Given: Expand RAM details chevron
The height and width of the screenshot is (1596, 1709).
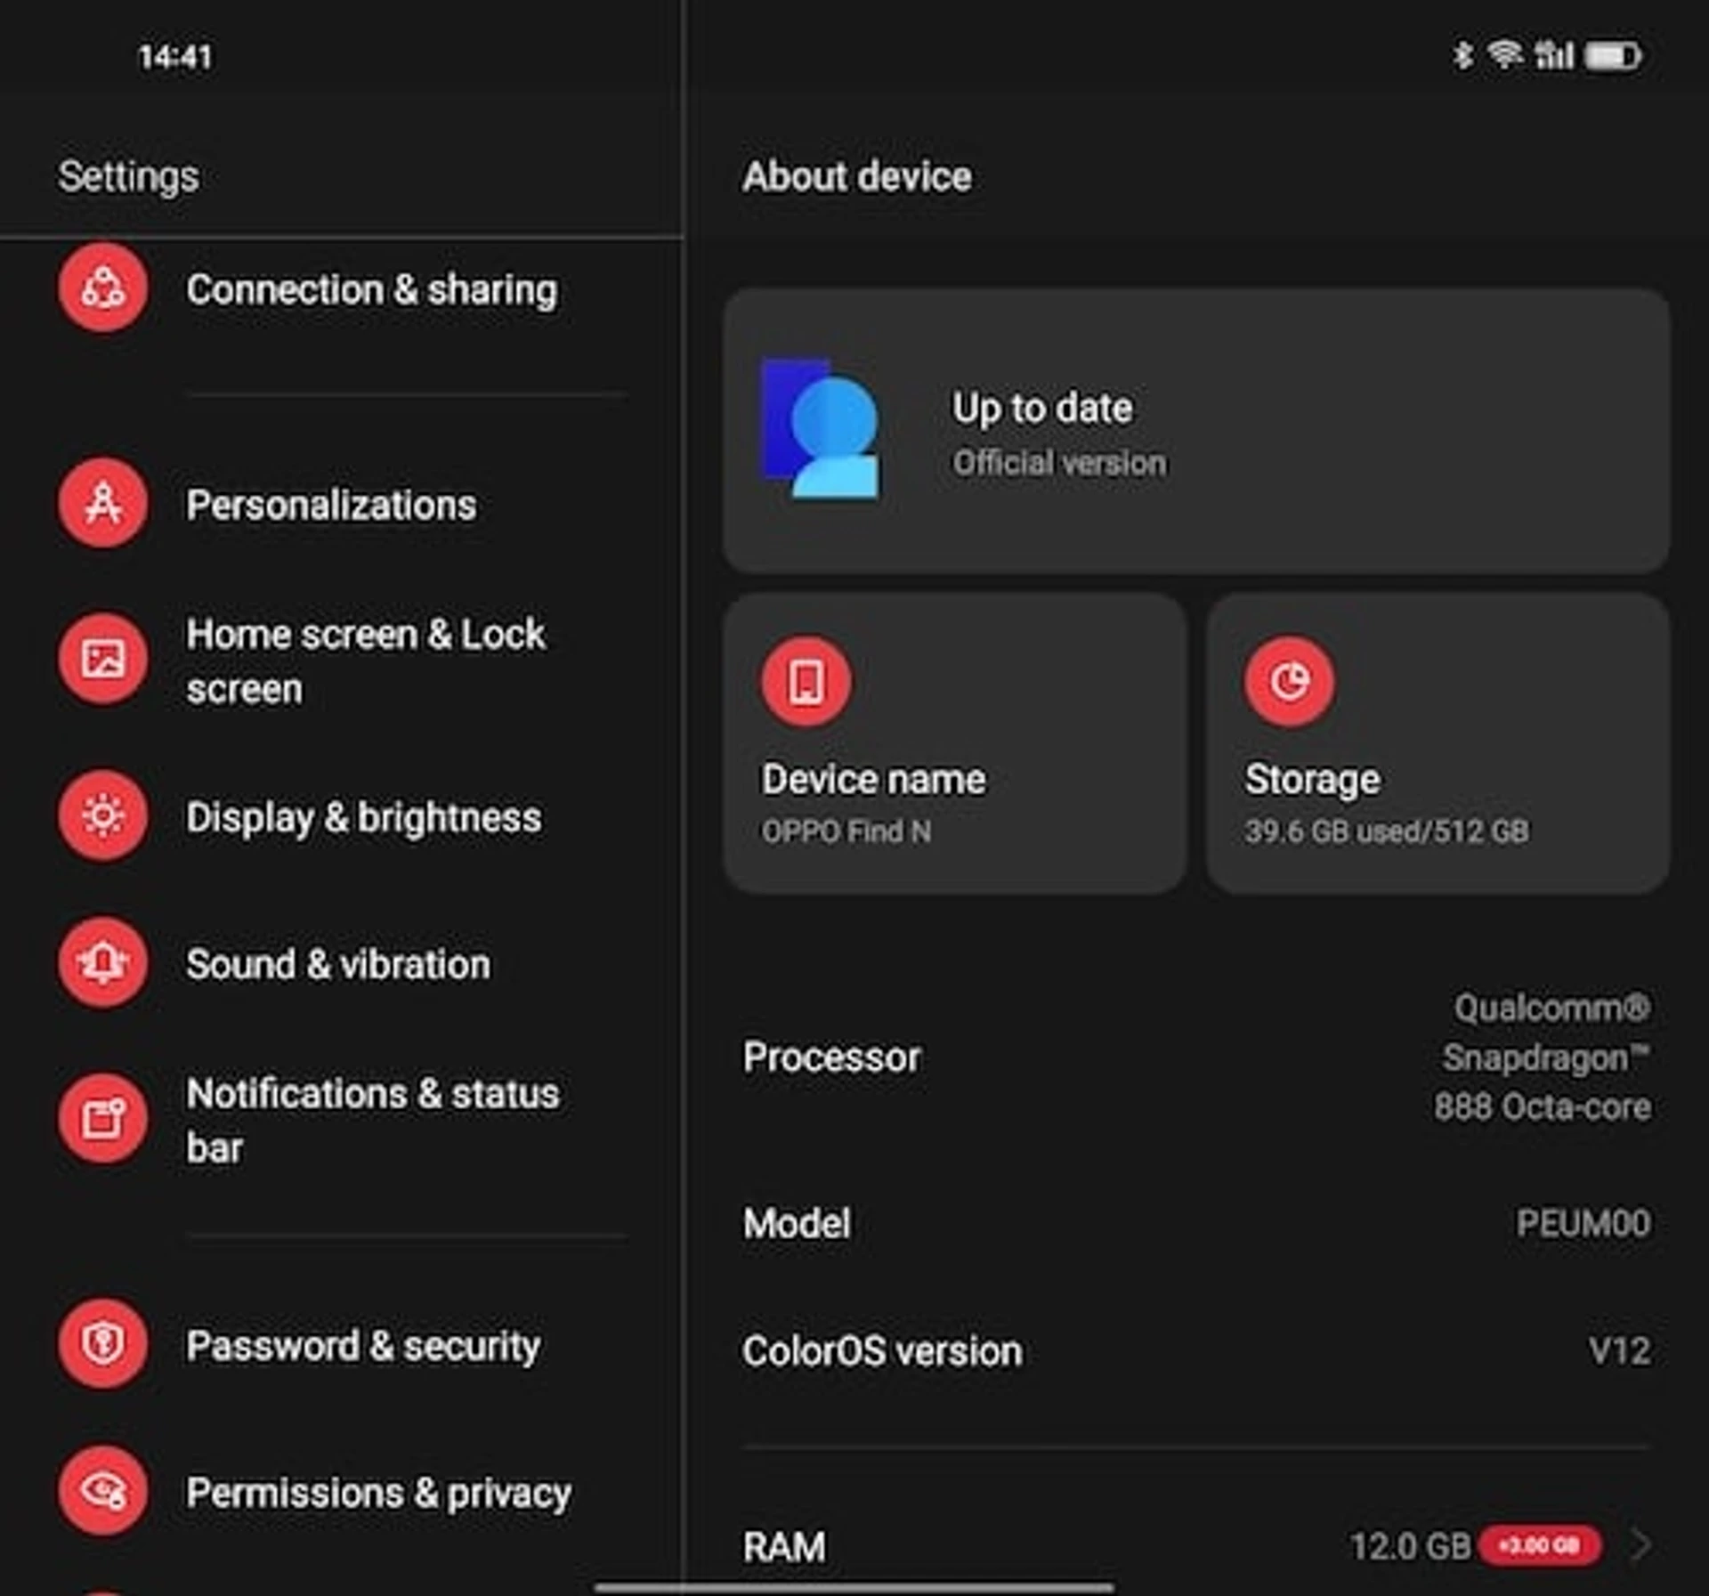Looking at the screenshot, I should [x=1641, y=1546].
